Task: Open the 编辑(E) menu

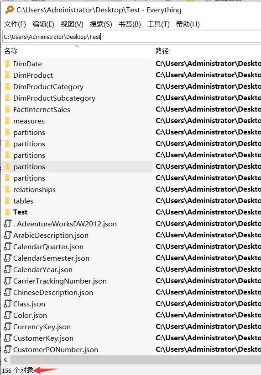Action: (x=43, y=24)
